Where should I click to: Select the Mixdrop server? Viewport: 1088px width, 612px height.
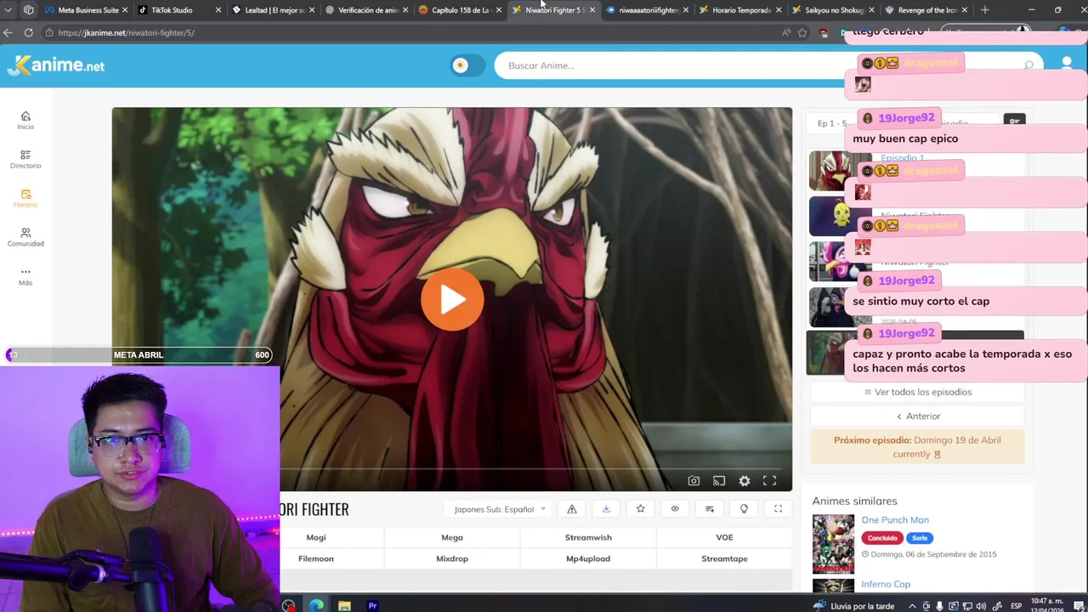(452, 558)
